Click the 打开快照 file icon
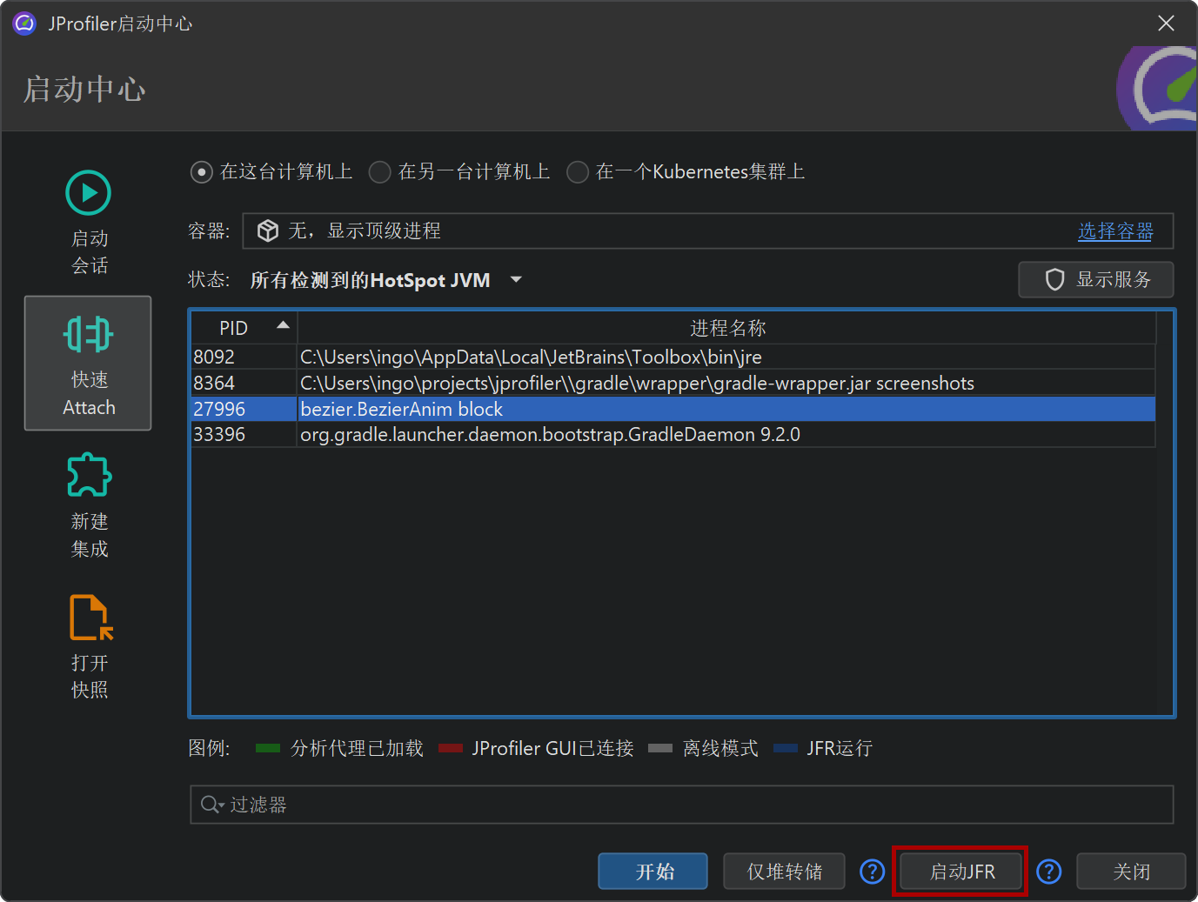The image size is (1198, 902). tap(90, 617)
